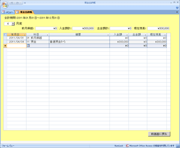Image resolution: width=180 pixels, height=148 pixels.
Task: Click the NumLock status bar indicator
Action: point(119,146)
